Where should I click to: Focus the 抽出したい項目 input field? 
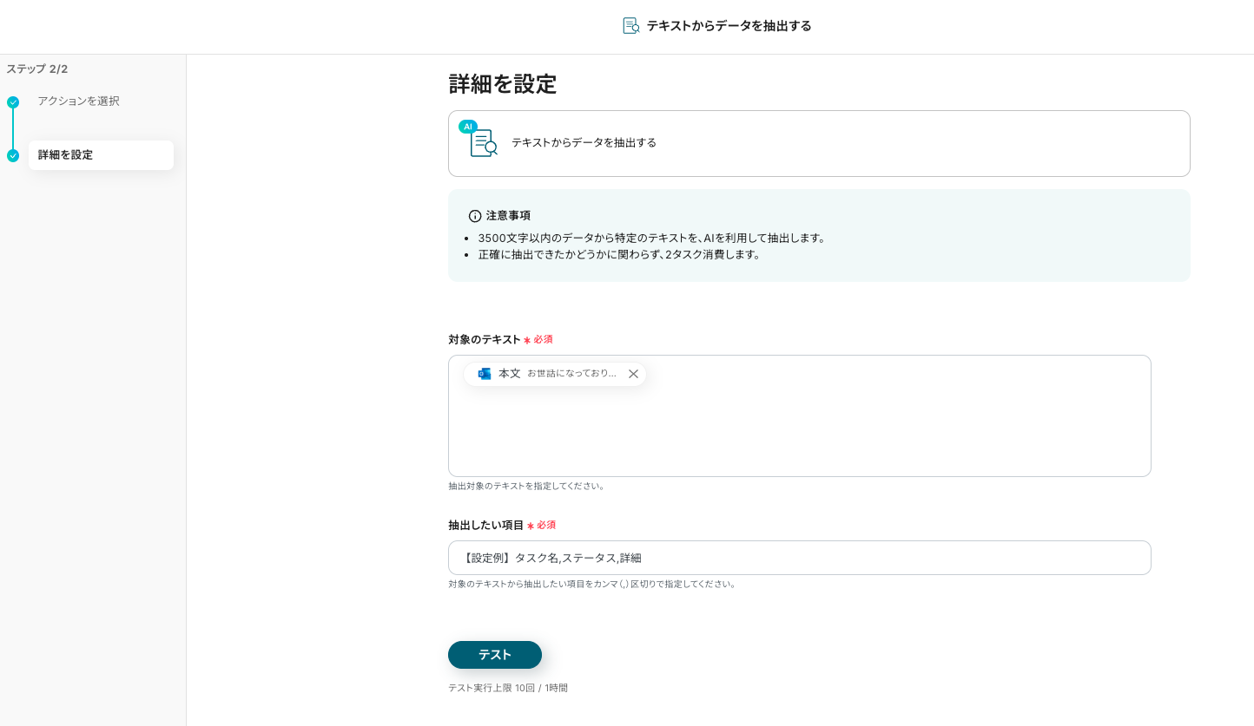(800, 558)
